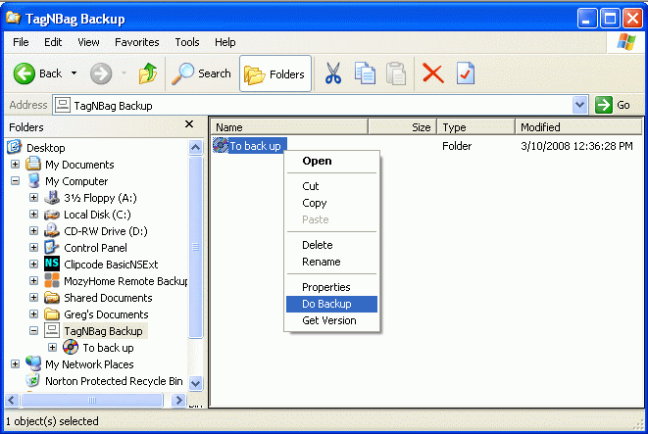Sort by the Name column header
This screenshot has width=648, height=434.
pos(289,127)
